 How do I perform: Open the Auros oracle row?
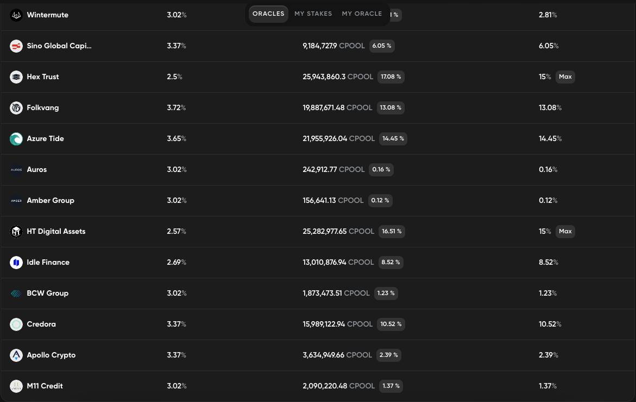tap(318, 170)
